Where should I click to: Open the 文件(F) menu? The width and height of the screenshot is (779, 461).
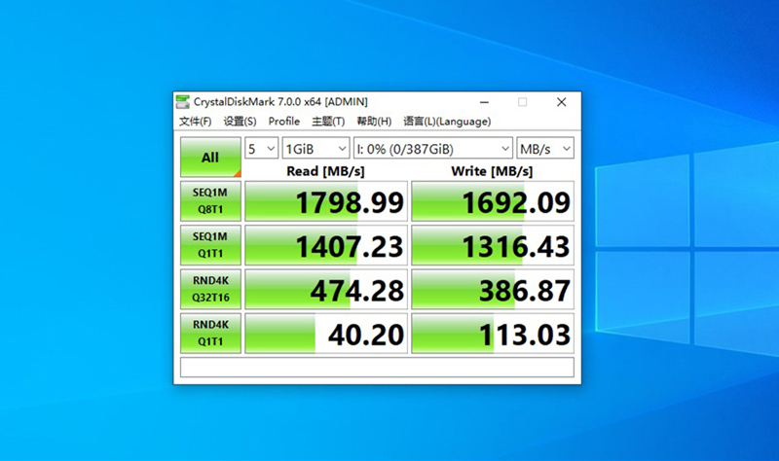coord(195,122)
